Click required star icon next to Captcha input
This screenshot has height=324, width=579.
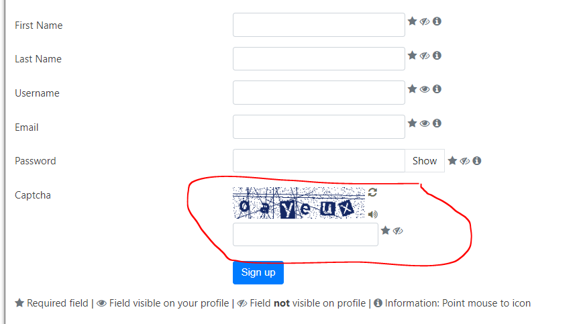385,231
